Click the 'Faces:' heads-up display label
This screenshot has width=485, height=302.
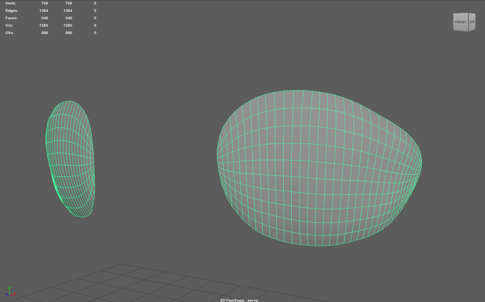click(x=12, y=18)
